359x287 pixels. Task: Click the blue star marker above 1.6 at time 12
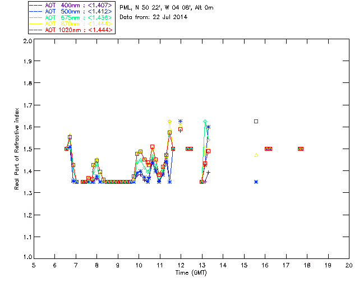point(181,121)
